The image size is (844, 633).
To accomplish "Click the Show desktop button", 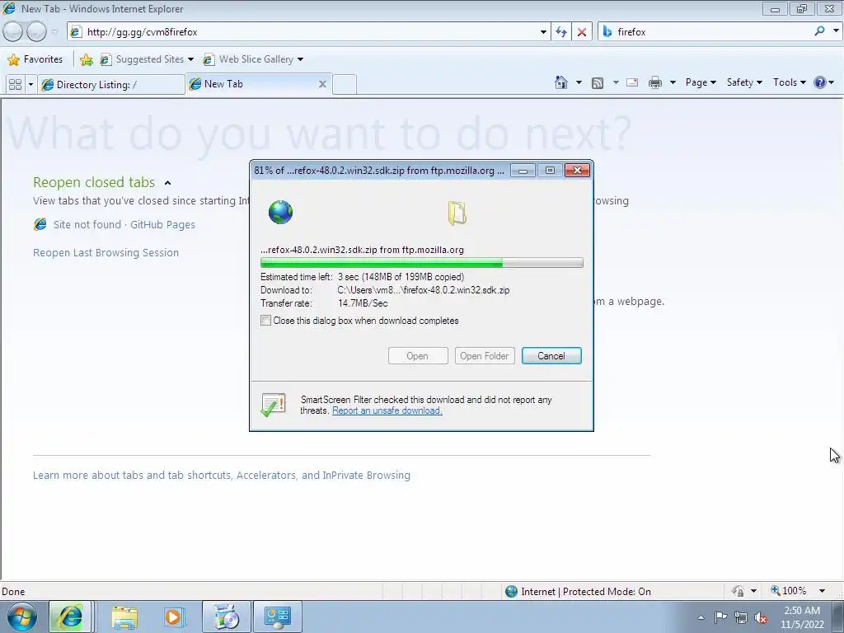I will [838, 617].
